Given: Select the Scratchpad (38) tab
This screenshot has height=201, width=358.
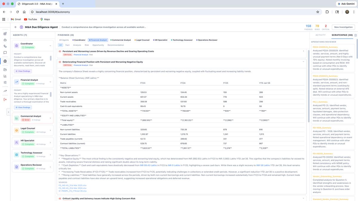Looking at the screenshot, I should click(342, 35).
